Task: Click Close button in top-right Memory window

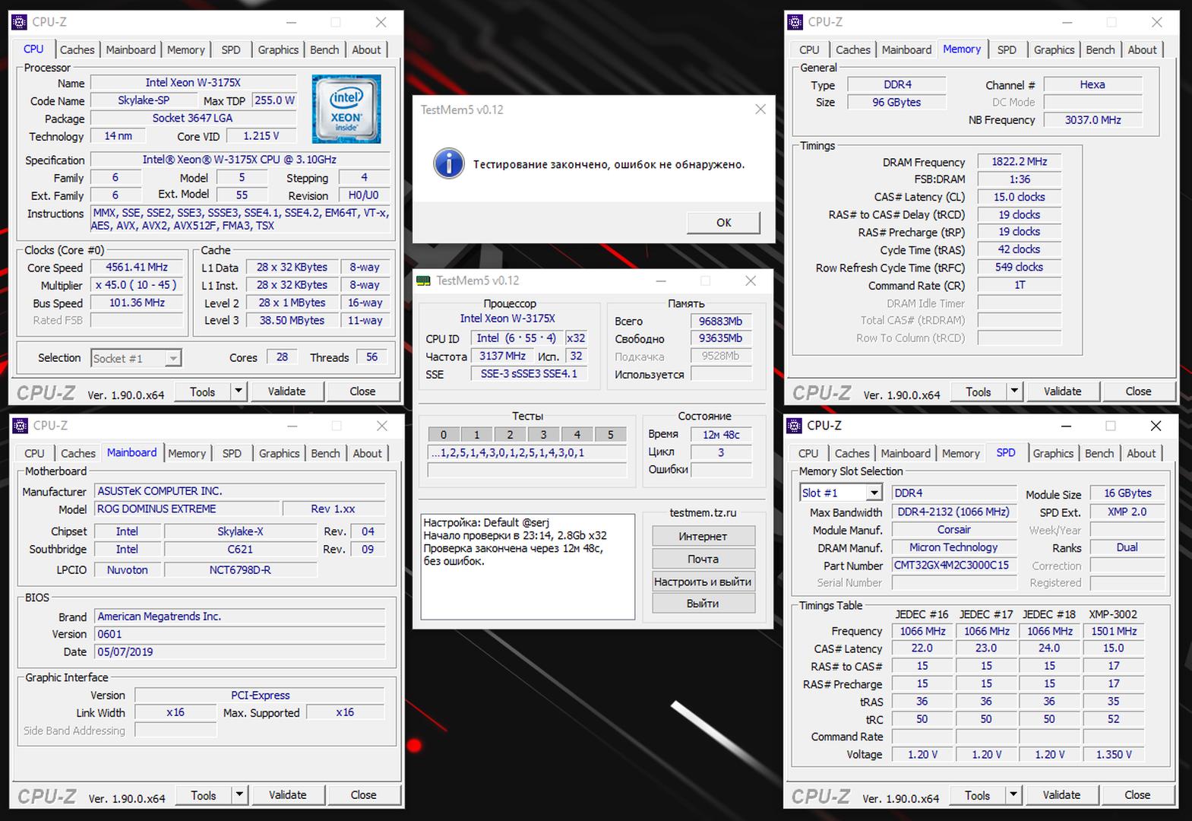Action: 1138,391
